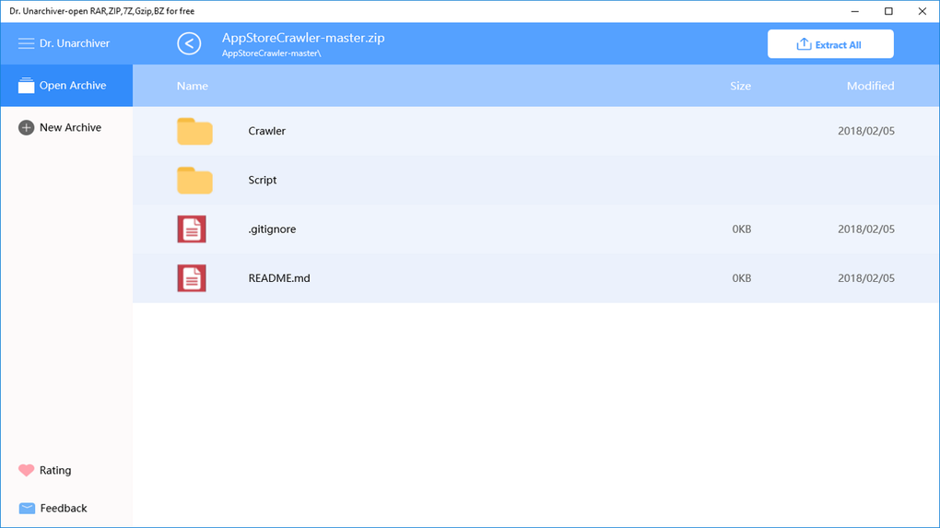
Task: Close the Dr. Unarchiver window
Action: (922, 11)
